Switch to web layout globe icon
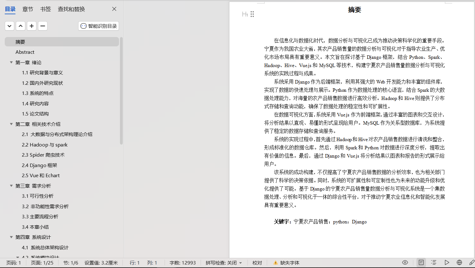This screenshot has width=475, height=268. click(459, 262)
